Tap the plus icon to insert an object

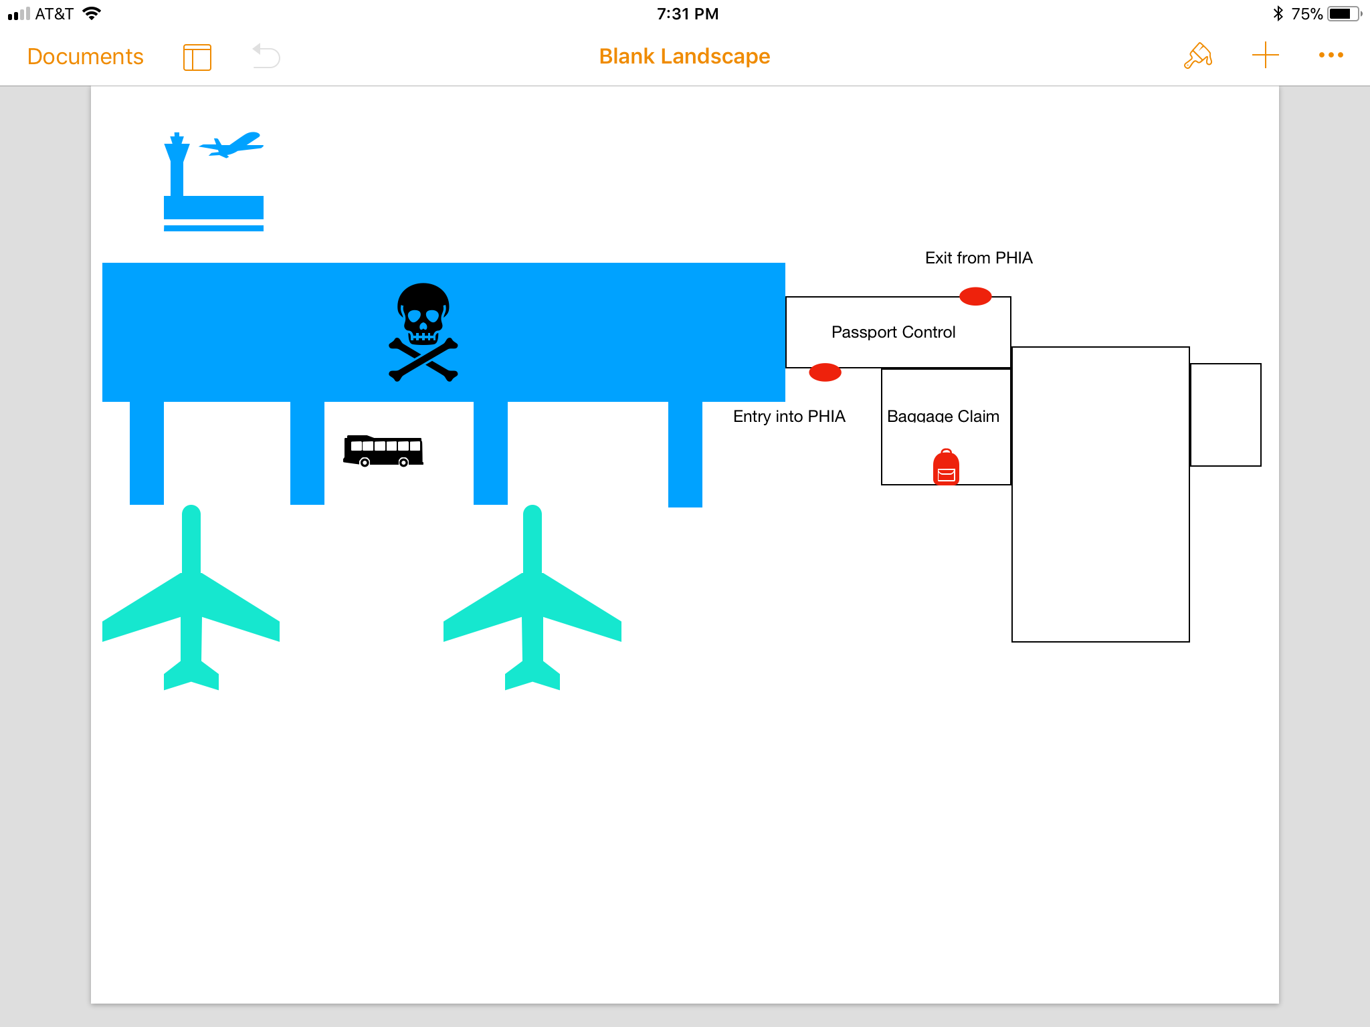pos(1265,55)
